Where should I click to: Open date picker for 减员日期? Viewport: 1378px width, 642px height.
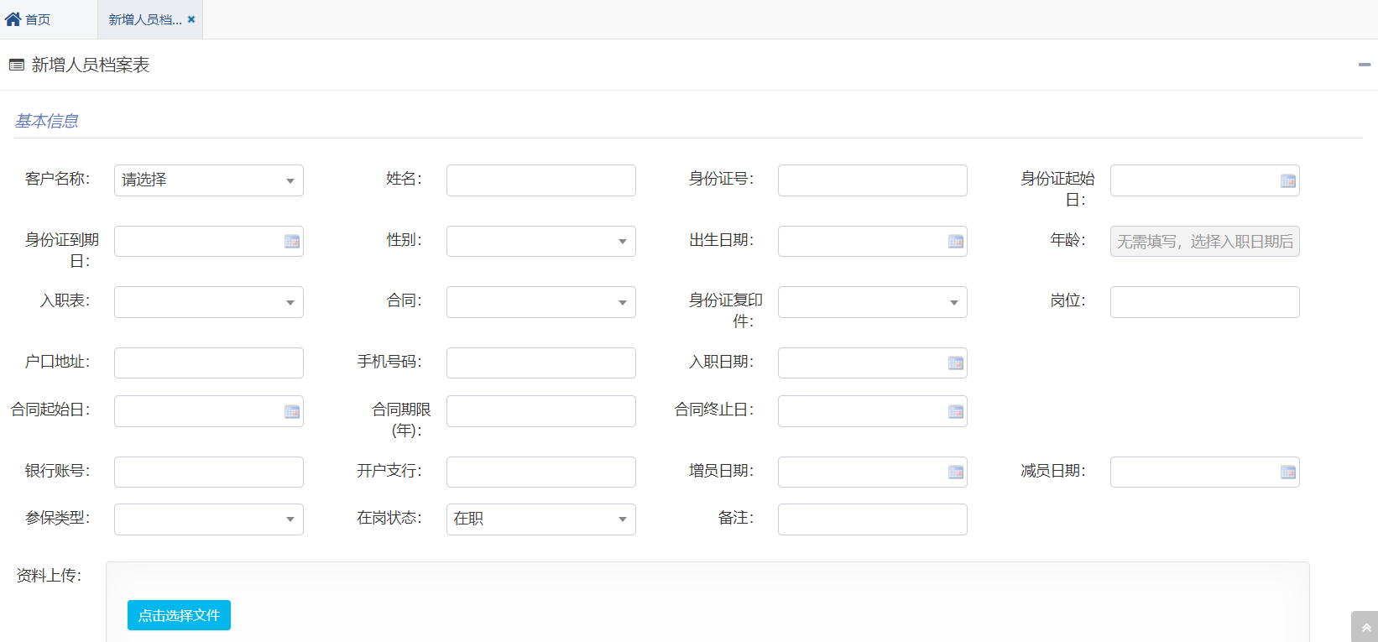click(x=1287, y=472)
